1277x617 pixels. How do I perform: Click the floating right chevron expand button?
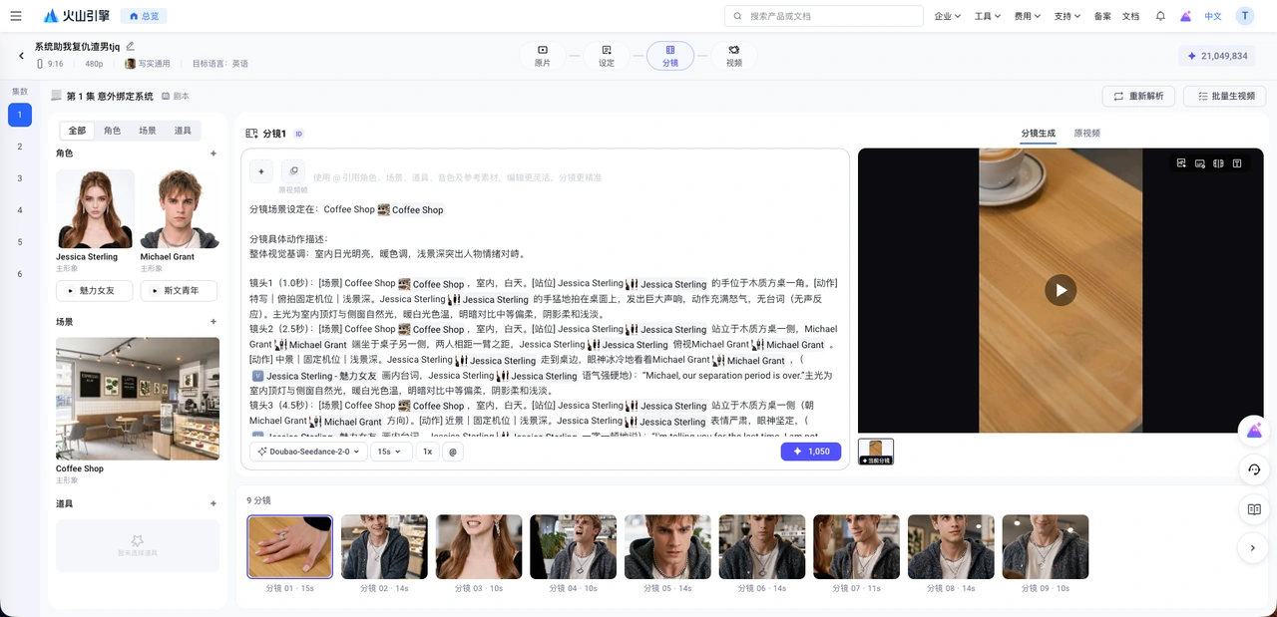point(1254,547)
